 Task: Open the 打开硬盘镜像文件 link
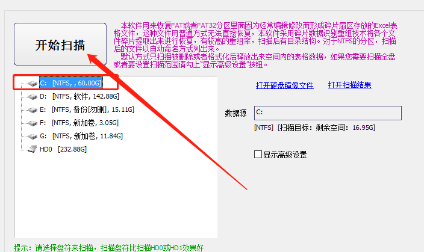[284, 85]
